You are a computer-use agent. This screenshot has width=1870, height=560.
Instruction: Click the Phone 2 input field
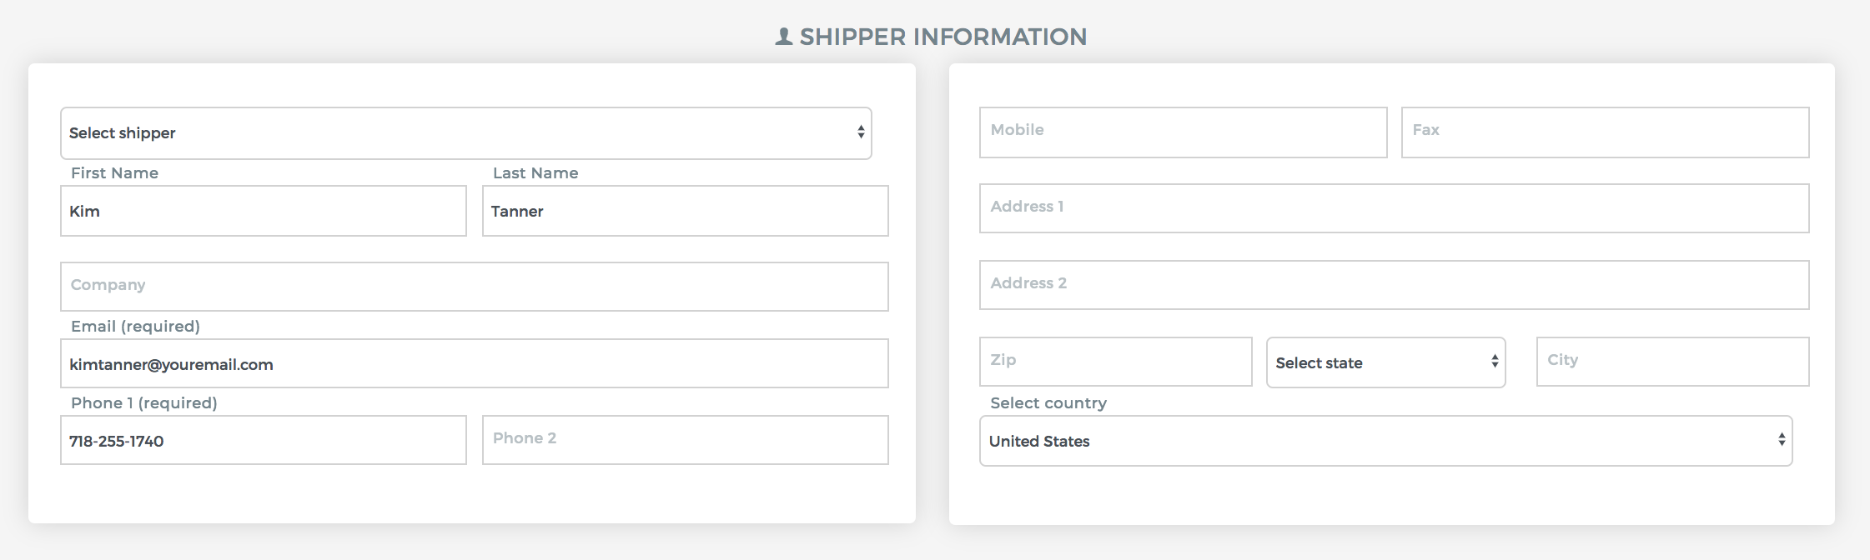[x=686, y=440]
